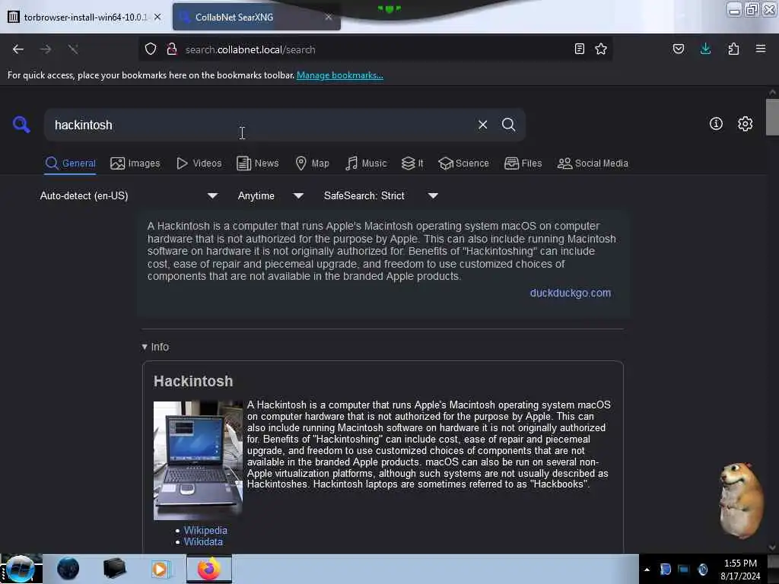Open the It category tab
This screenshot has width=779, height=584.
(x=412, y=163)
